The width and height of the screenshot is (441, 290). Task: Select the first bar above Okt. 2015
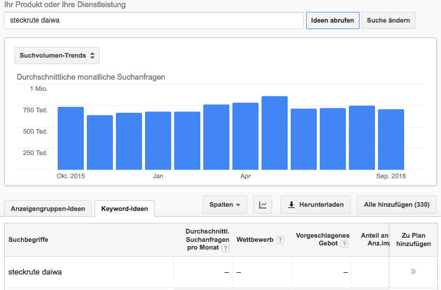click(x=71, y=138)
